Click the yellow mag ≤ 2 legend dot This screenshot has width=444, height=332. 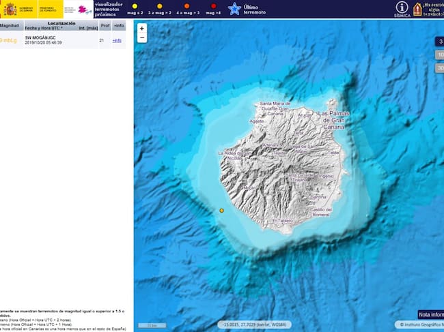click(x=135, y=5)
